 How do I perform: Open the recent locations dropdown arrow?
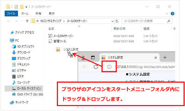(x=22, y=21)
